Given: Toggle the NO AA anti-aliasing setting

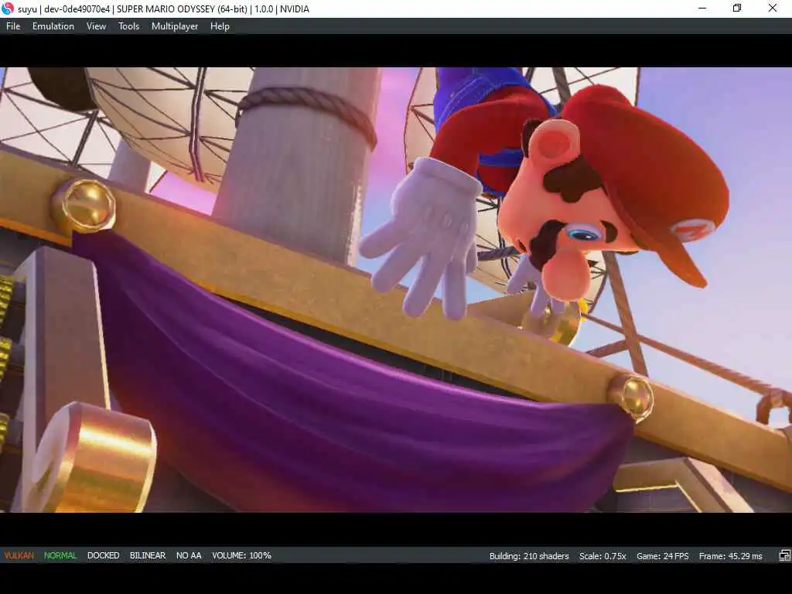Looking at the screenshot, I should click(x=189, y=555).
